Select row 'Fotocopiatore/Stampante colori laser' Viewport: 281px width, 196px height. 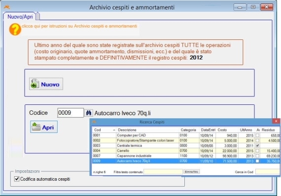186,140
